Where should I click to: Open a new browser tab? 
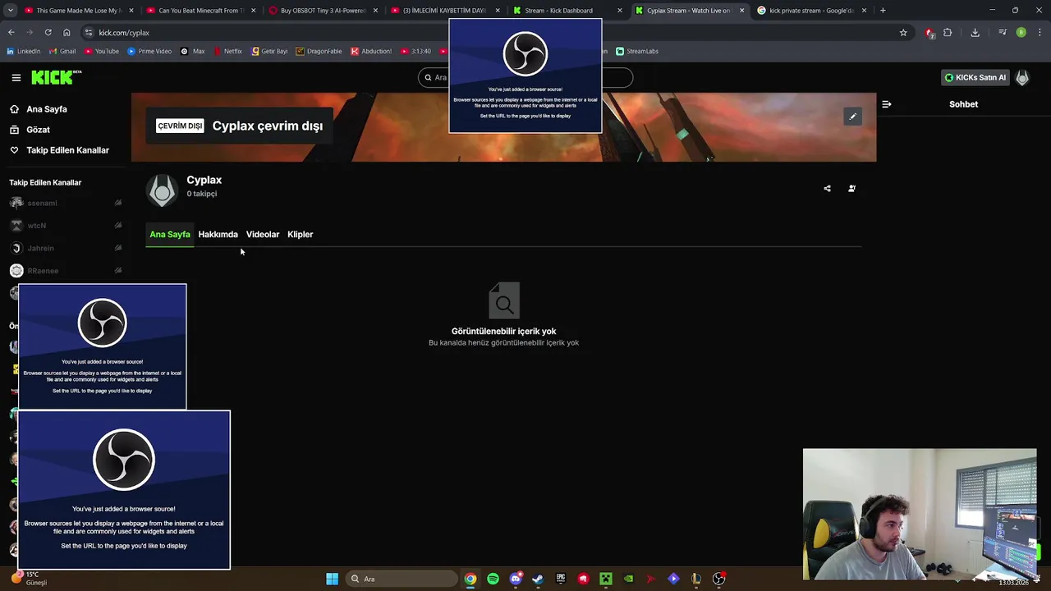tap(883, 11)
